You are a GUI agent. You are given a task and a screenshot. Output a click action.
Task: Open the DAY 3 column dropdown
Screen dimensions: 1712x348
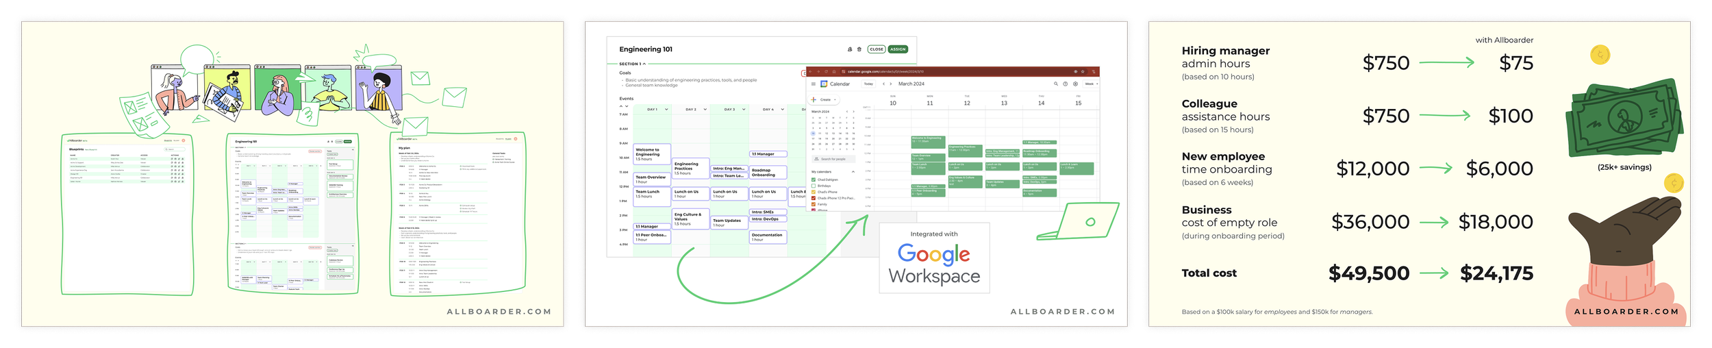point(744,109)
